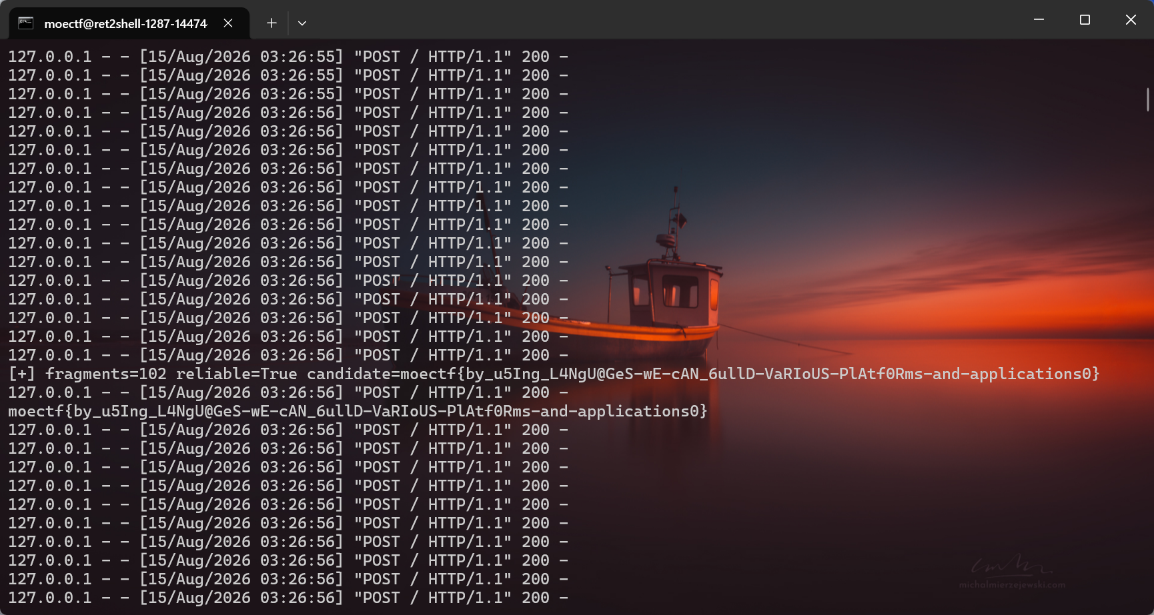
Task: Minimize the terminal window
Action: click(1039, 20)
